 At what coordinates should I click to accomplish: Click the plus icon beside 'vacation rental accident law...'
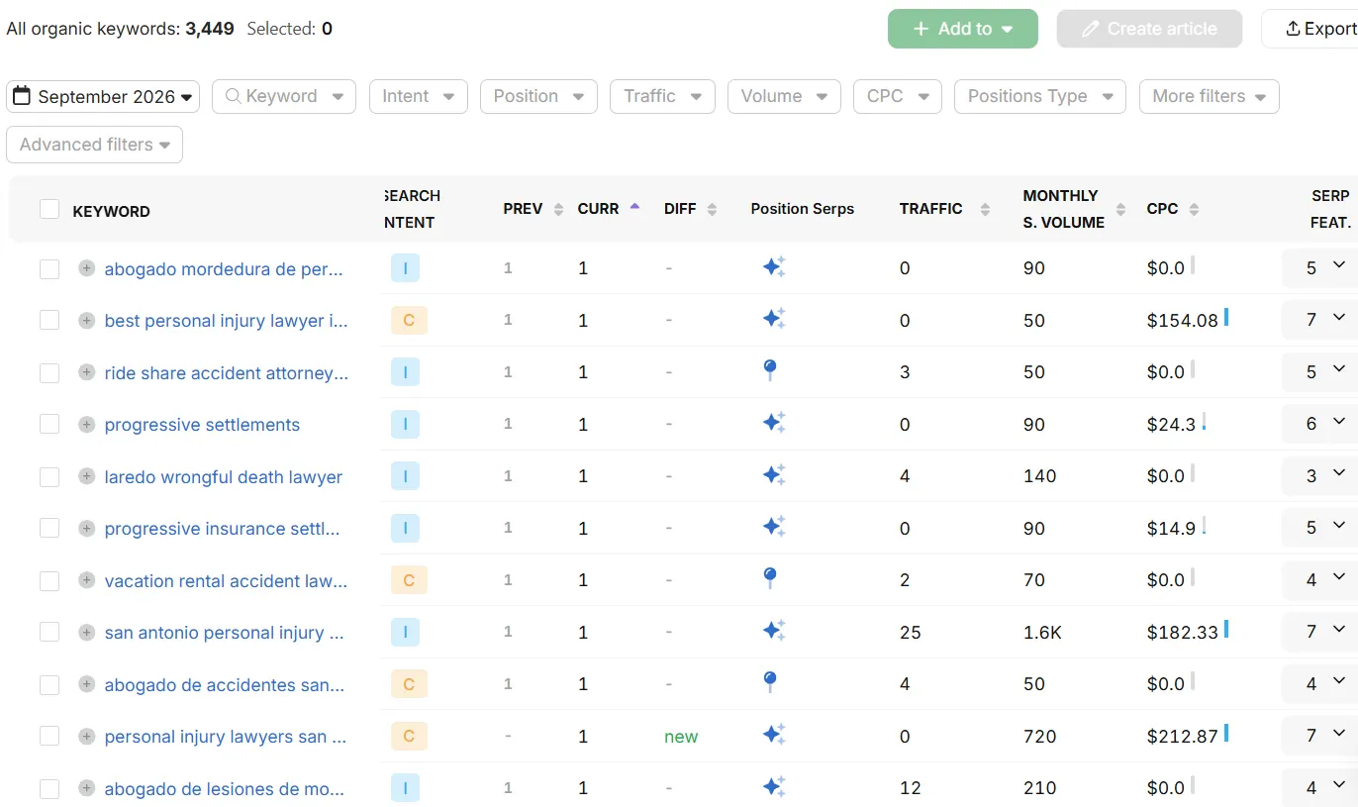(x=87, y=580)
